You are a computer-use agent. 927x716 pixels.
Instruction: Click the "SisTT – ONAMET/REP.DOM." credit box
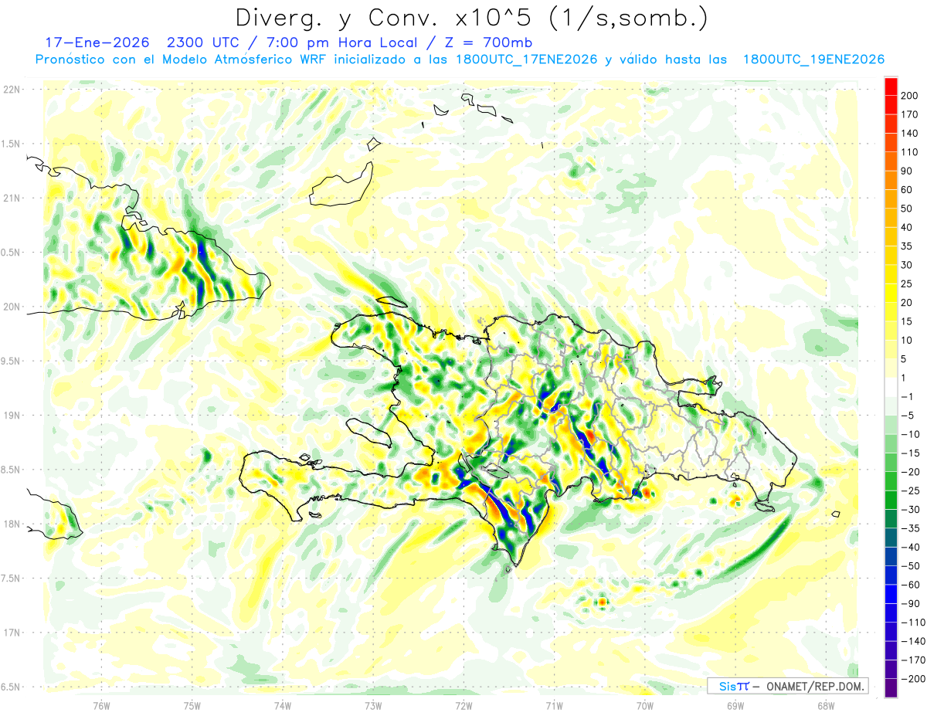(x=787, y=686)
